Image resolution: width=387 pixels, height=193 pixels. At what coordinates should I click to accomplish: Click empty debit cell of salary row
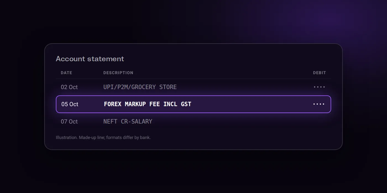point(319,122)
